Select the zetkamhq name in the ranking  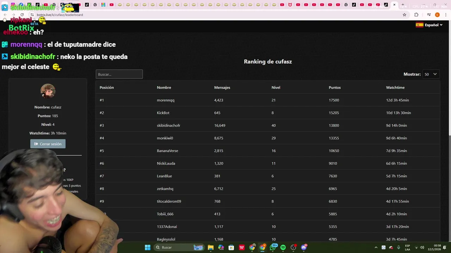165,189
